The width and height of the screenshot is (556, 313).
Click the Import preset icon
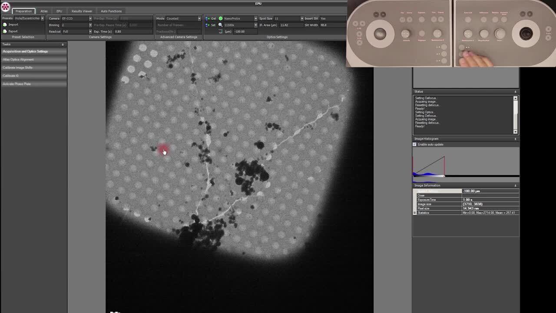pos(5,25)
